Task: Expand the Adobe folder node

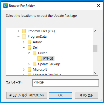Action: pos(24,42)
